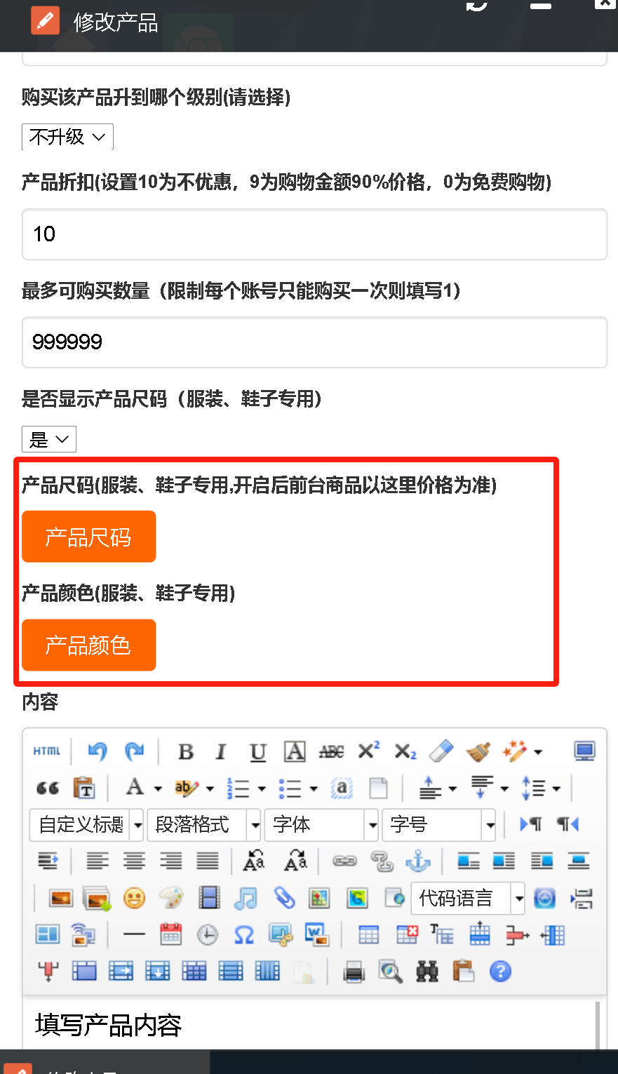Open the 字体 font family dropdown

click(x=321, y=824)
